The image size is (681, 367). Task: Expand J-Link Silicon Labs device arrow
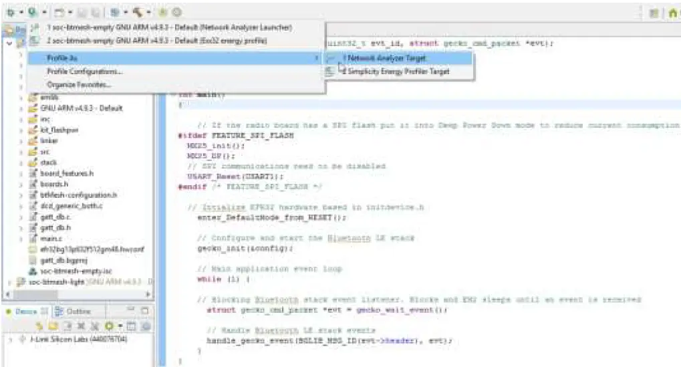click(x=11, y=339)
